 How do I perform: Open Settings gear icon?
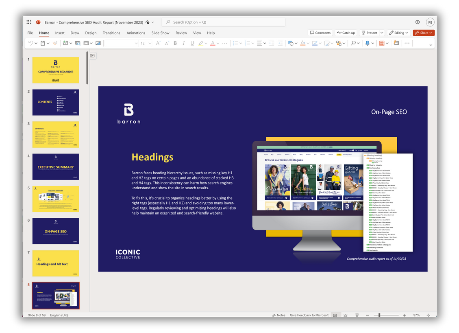pyautogui.click(x=418, y=22)
